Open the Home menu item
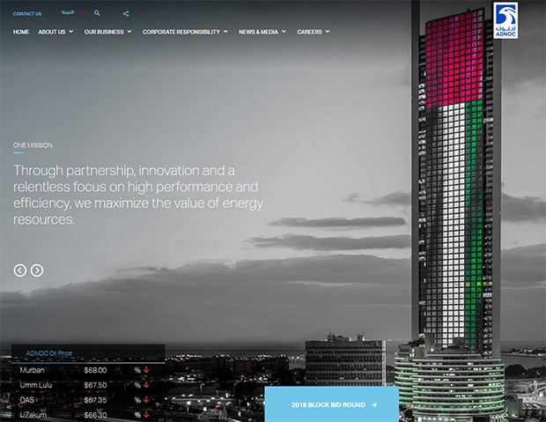Screen dimensions: 546x422 (x=21, y=32)
